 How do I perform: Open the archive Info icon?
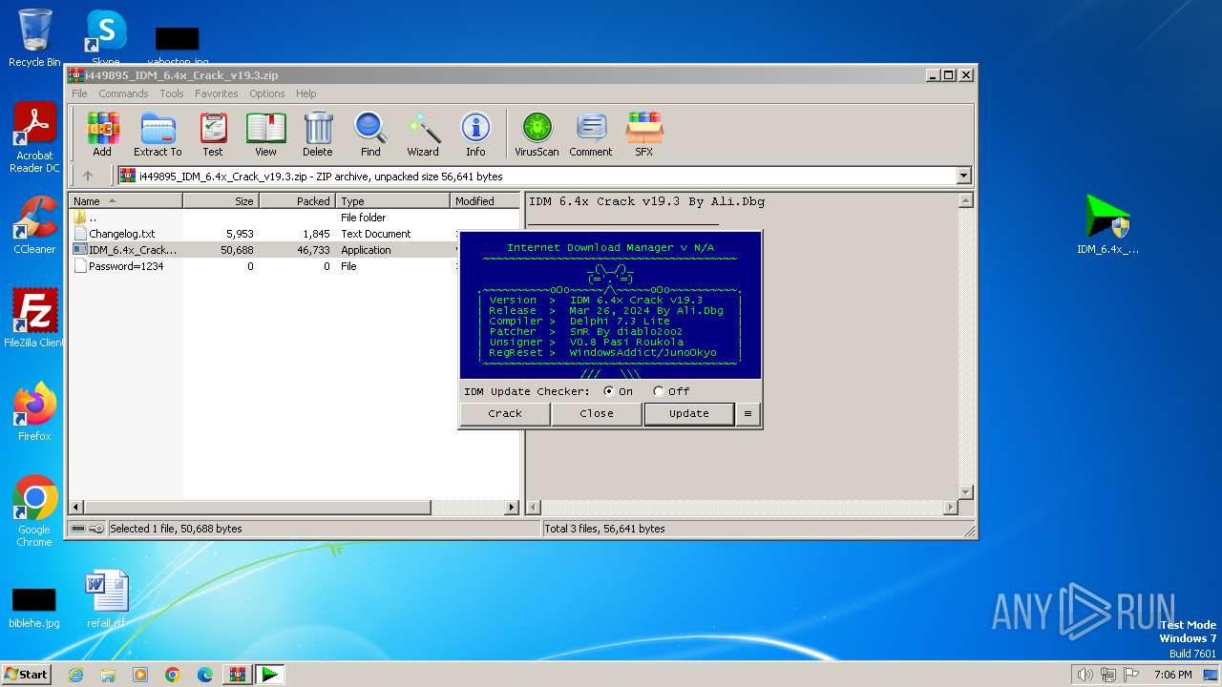pos(475,135)
